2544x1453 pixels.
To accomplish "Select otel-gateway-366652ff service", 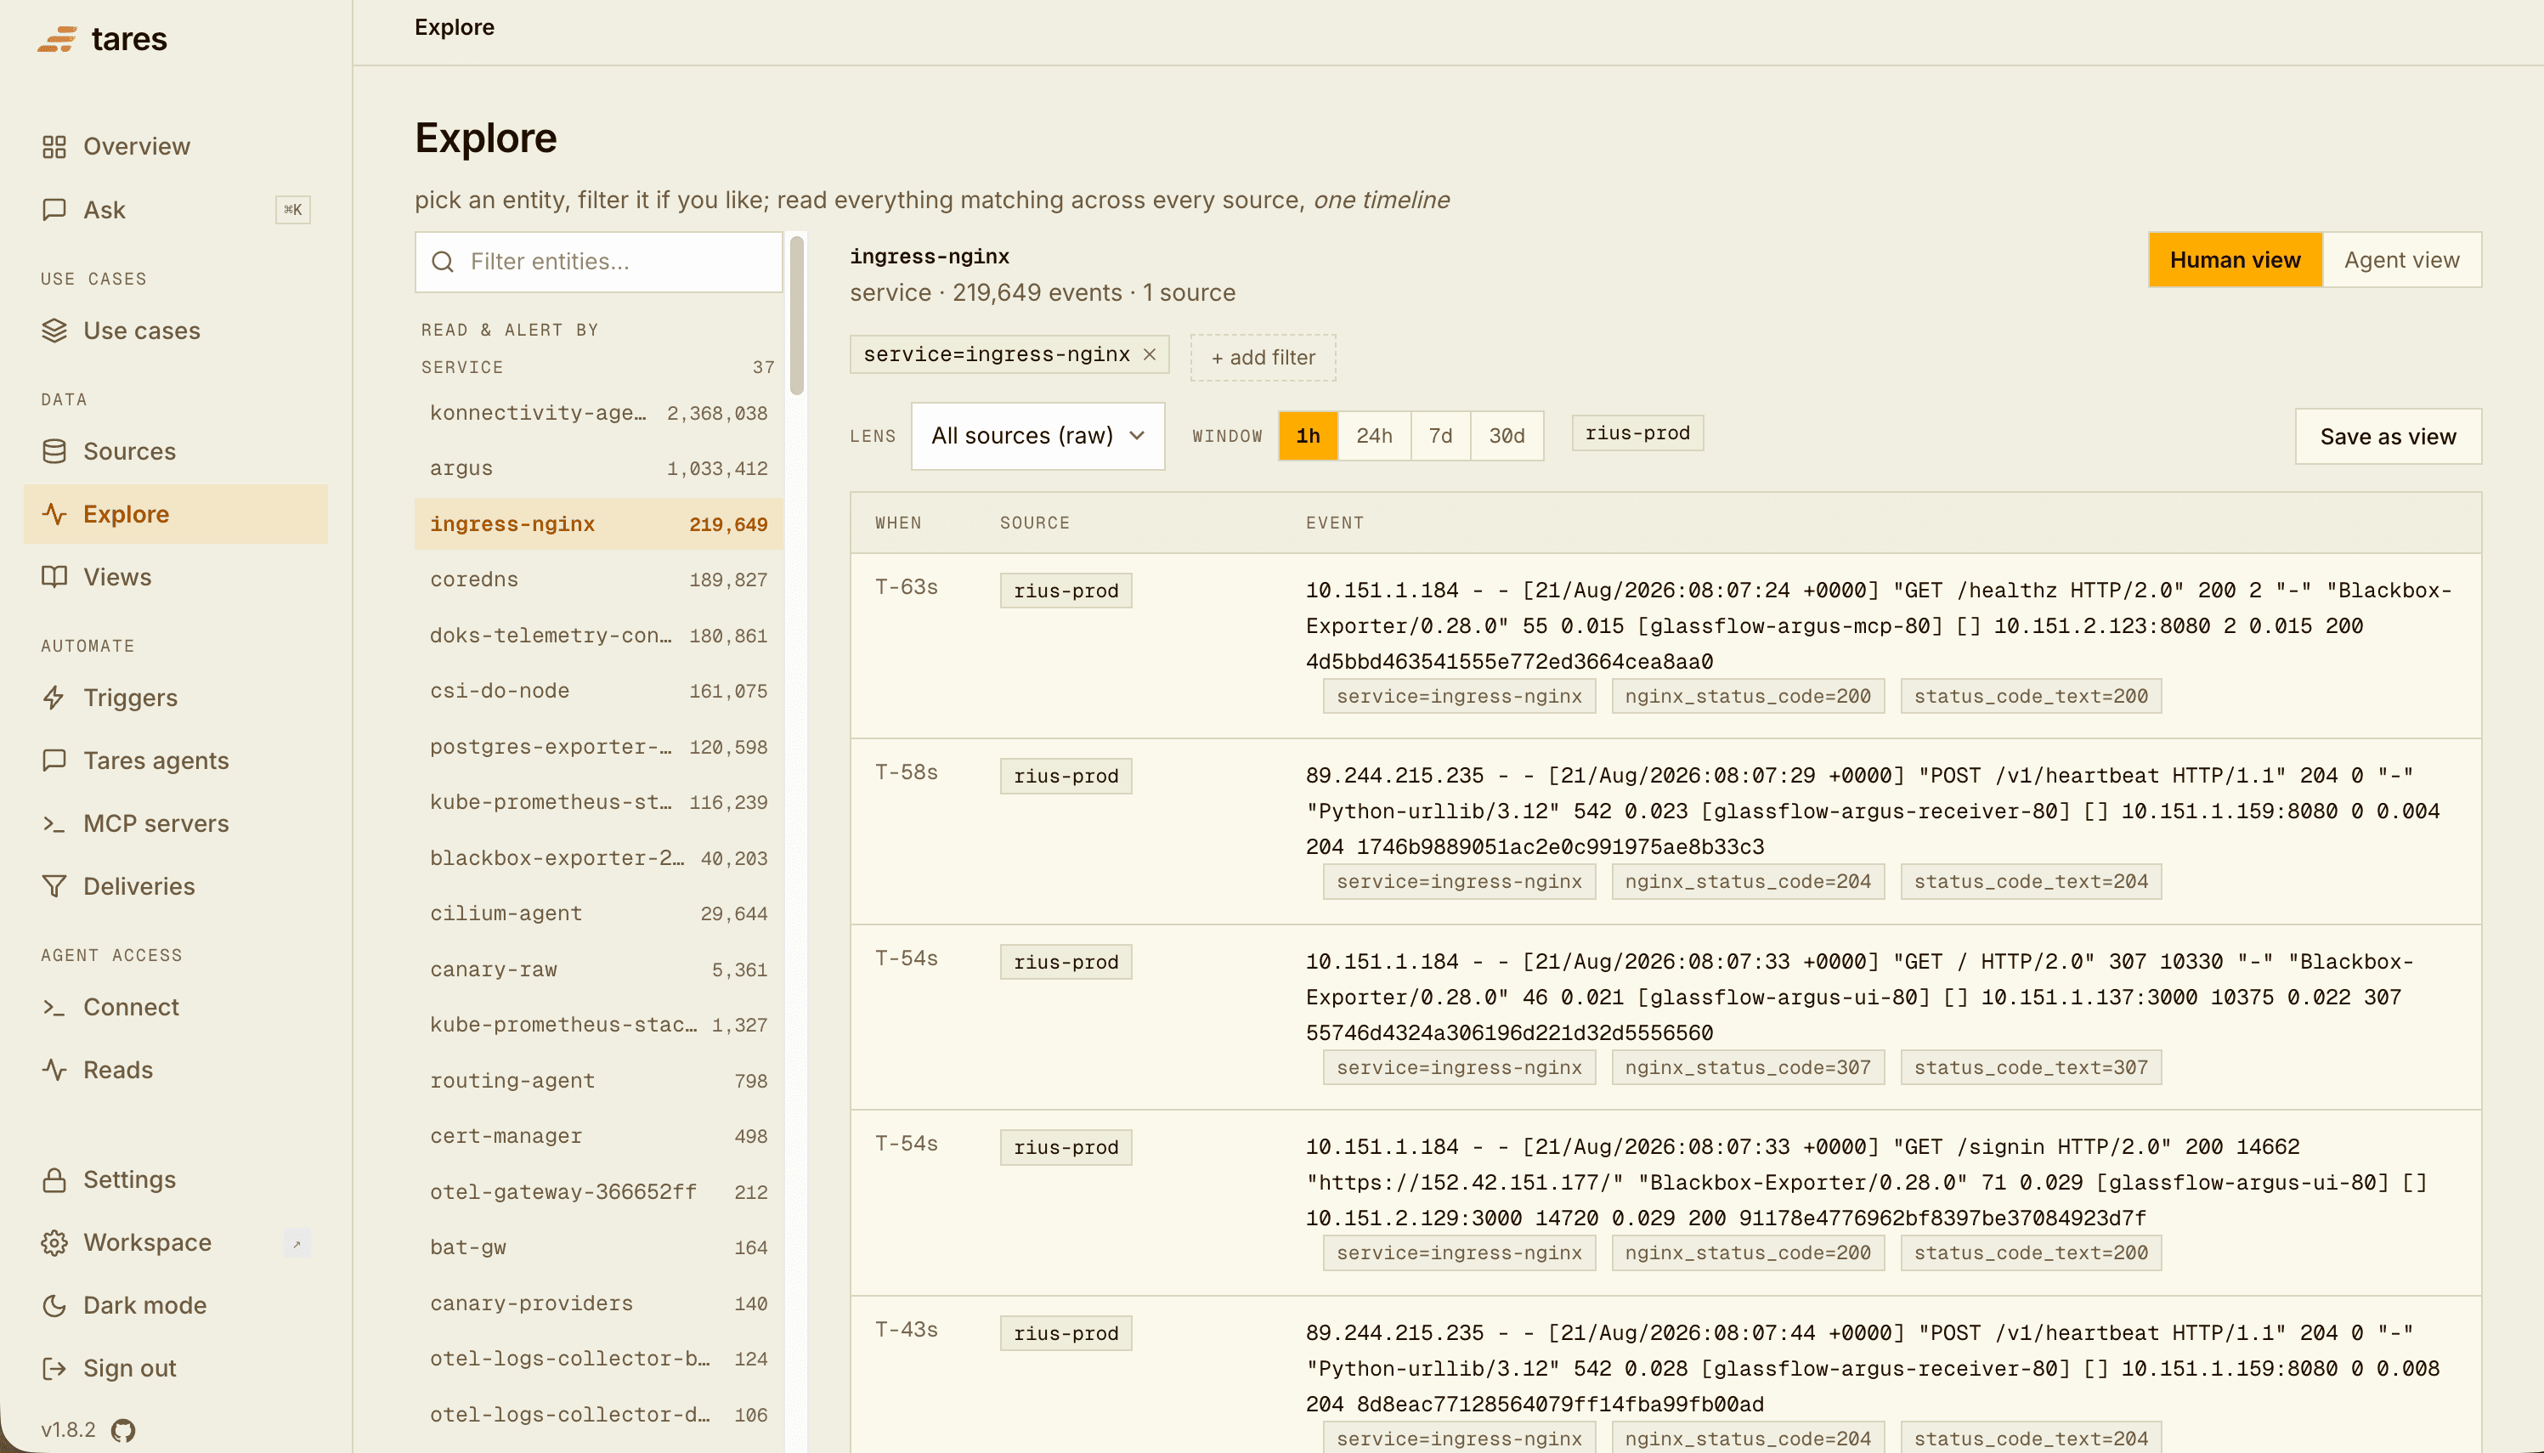I will coord(598,1191).
